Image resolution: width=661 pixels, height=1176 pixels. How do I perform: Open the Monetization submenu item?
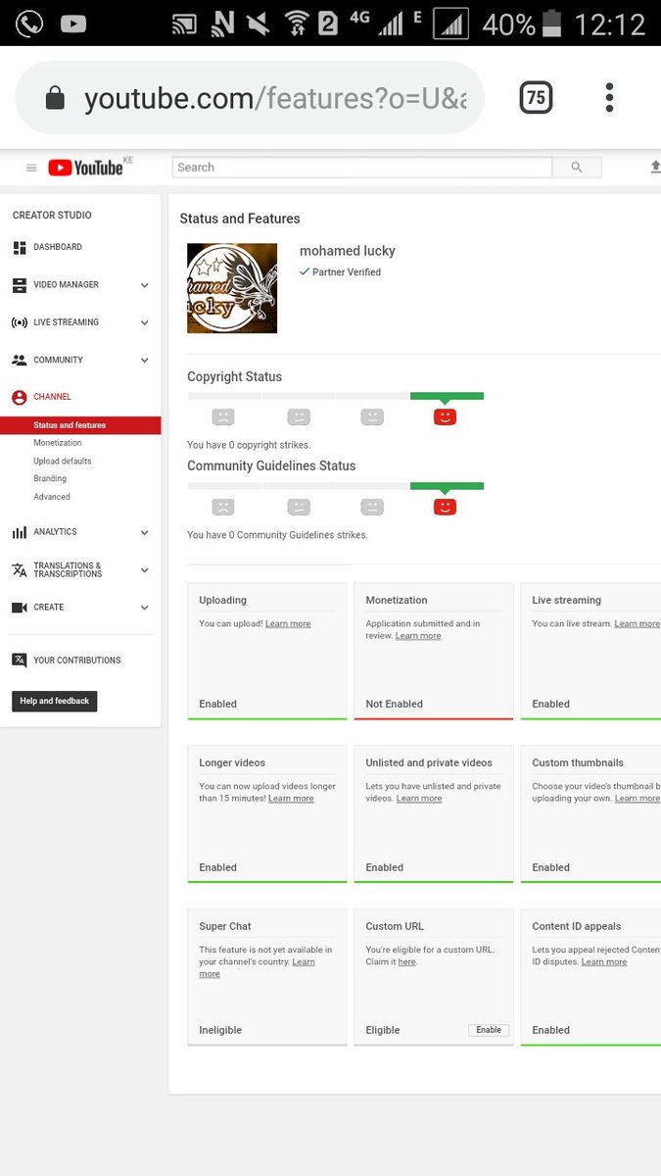click(58, 443)
